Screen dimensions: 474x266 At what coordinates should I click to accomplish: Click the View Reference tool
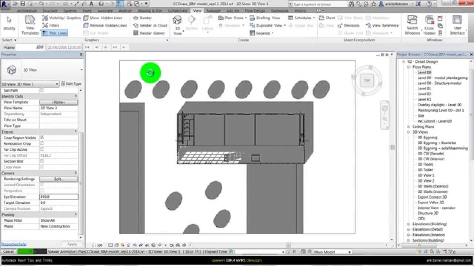click(382, 25)
